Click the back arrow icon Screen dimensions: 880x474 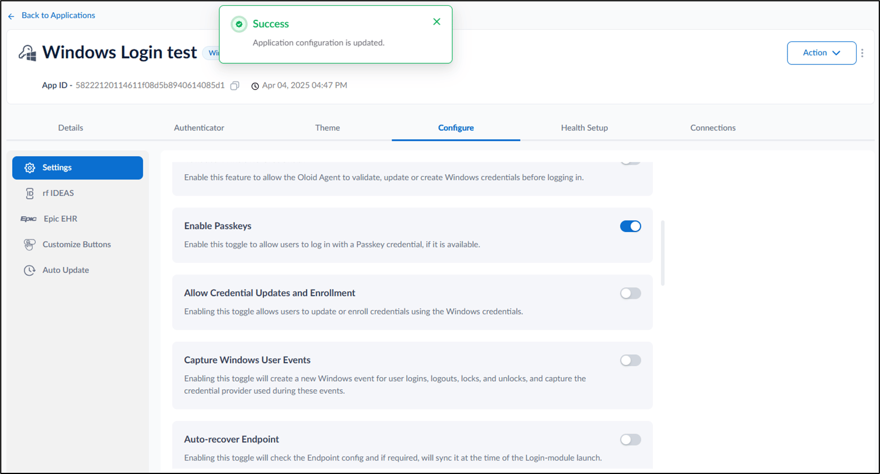point(11,16)
